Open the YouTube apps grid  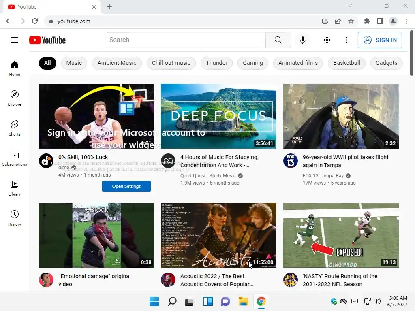click(x=327, y=40)
